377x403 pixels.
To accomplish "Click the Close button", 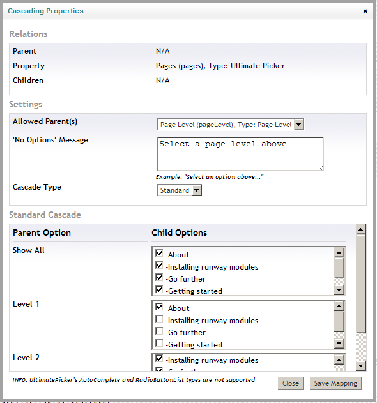I will (x=291, y=383).
